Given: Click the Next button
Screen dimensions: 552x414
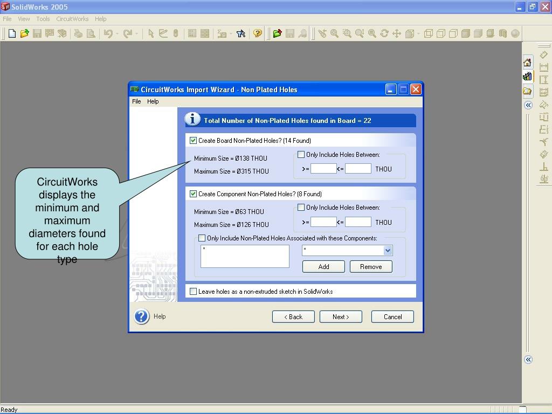Looking at the screenshot, I should 341,317.
